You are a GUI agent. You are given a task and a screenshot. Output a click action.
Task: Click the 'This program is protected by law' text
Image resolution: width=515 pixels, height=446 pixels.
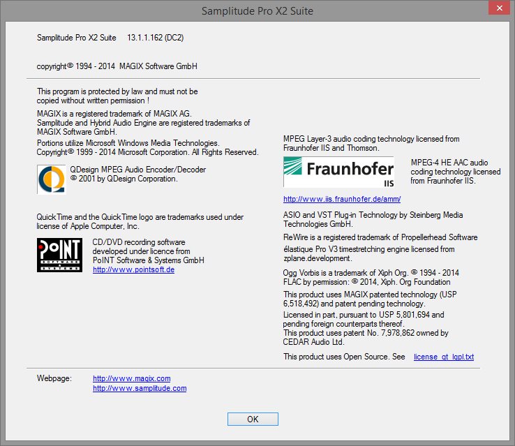point(117,96)
